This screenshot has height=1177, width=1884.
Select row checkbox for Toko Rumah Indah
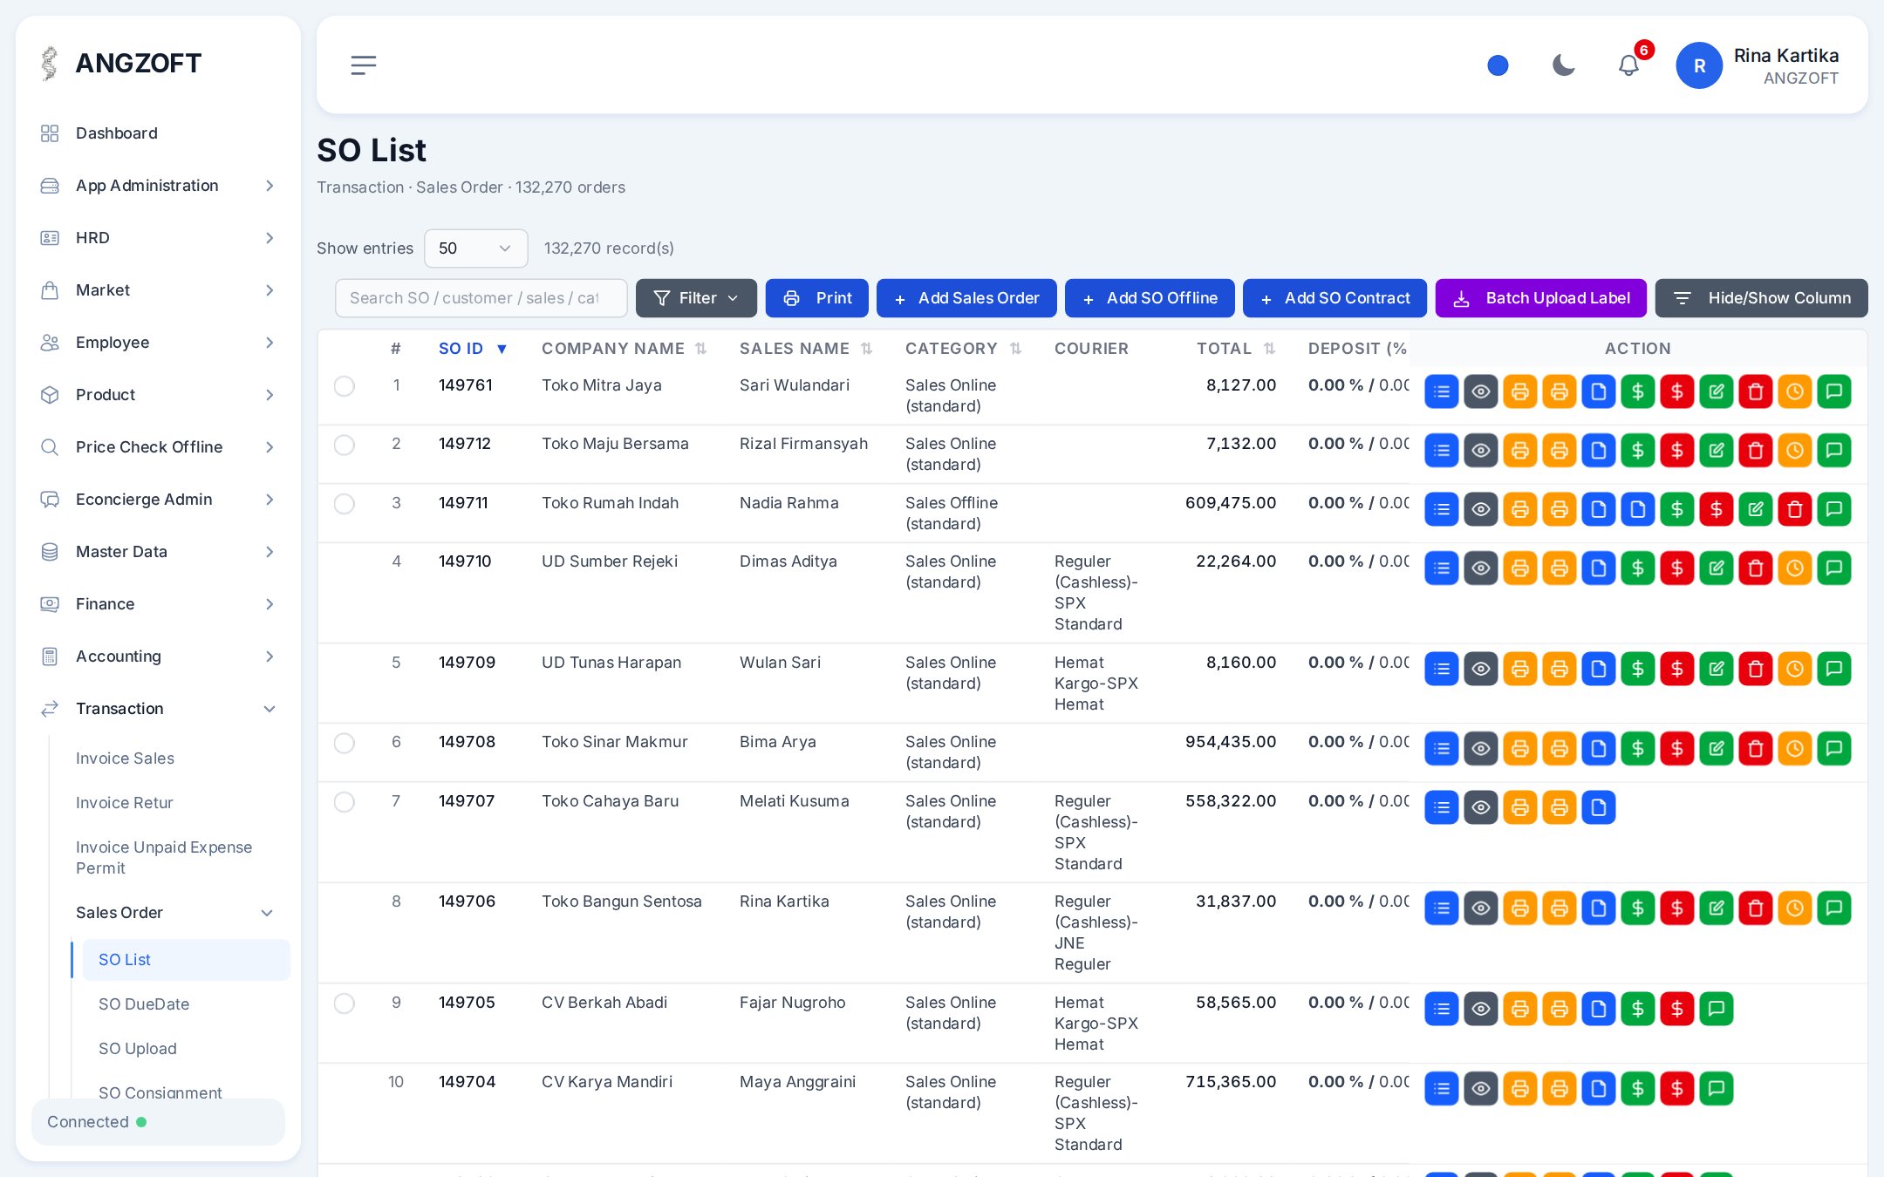345,504
